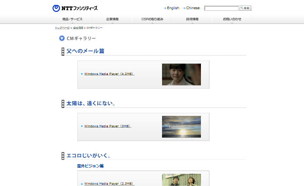Click the CMギャラリー page title
This screenshot has width=304, height=186.
[x=81, y=38]
